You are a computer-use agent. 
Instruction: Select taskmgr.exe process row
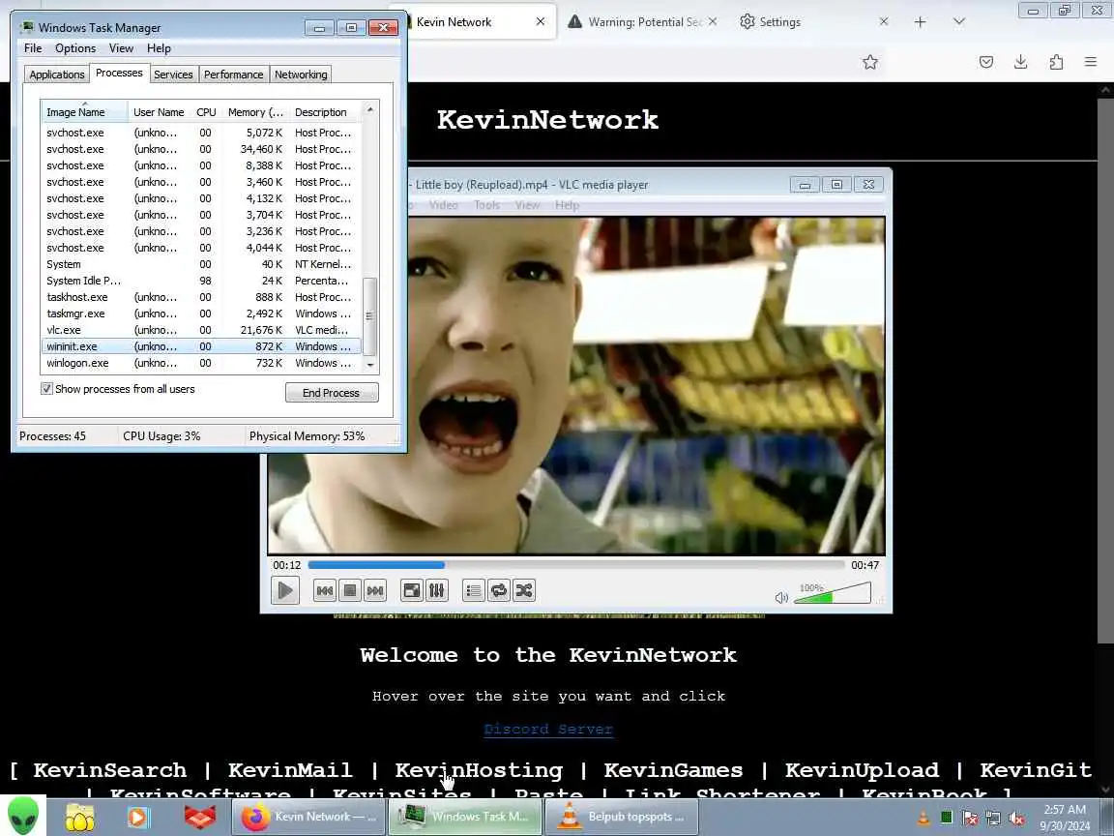click(x=201, y=313)
